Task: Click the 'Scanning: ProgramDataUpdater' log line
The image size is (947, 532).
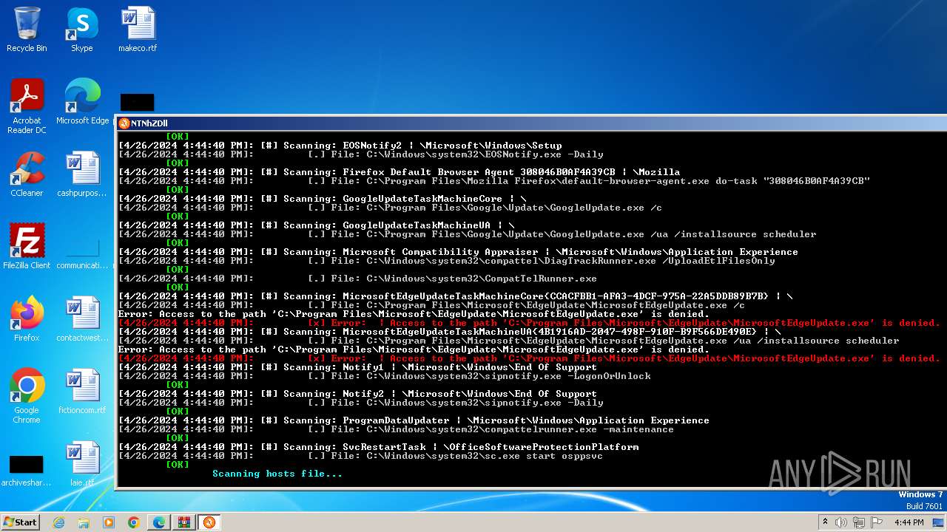Action: coord(414,420)
